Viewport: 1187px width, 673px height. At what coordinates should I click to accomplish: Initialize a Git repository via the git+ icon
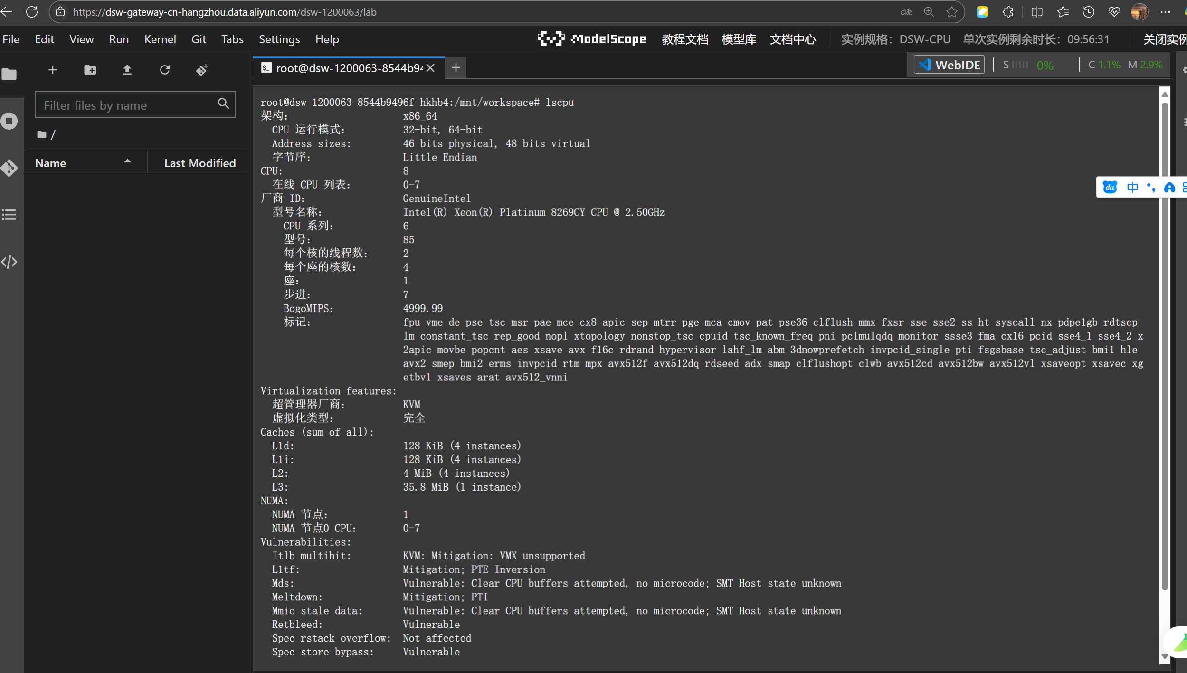tap(202, 70)
